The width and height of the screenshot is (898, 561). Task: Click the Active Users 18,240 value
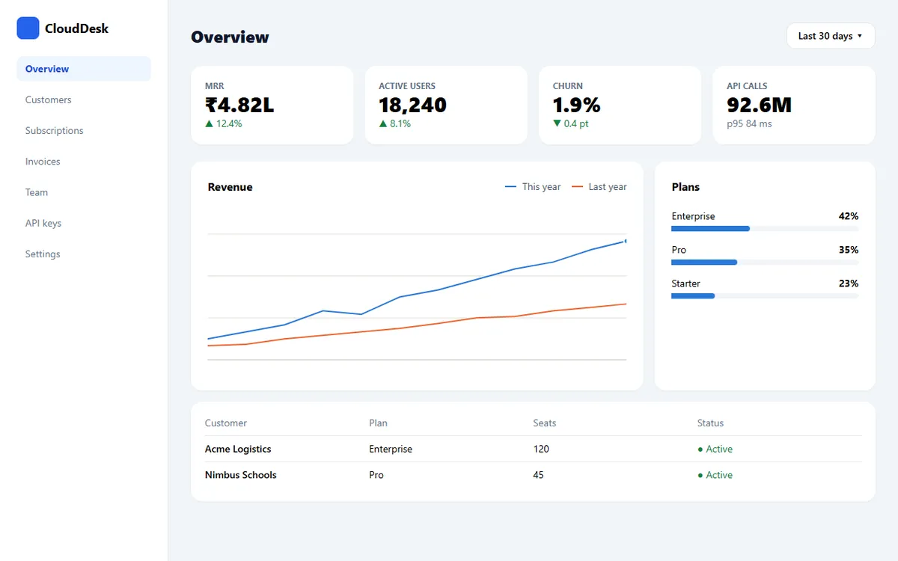412,105
